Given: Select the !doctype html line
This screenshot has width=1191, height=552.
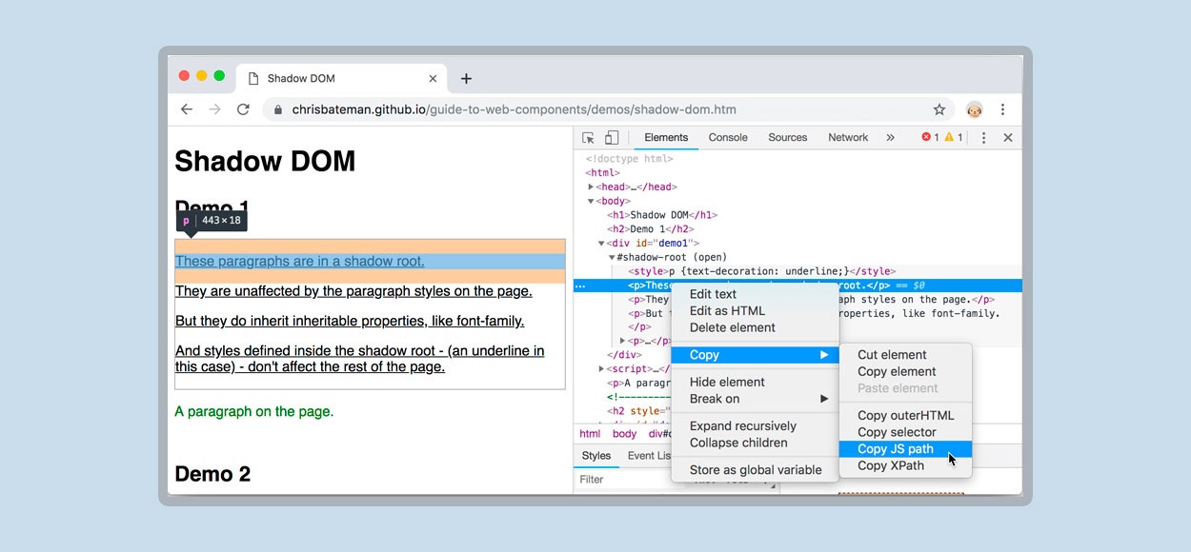Looking at the screenshot, I should pyautogui.click(x=629, y=160).
